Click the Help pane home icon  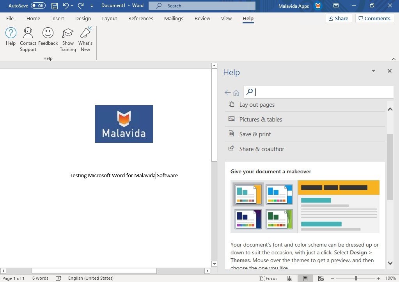236,93
